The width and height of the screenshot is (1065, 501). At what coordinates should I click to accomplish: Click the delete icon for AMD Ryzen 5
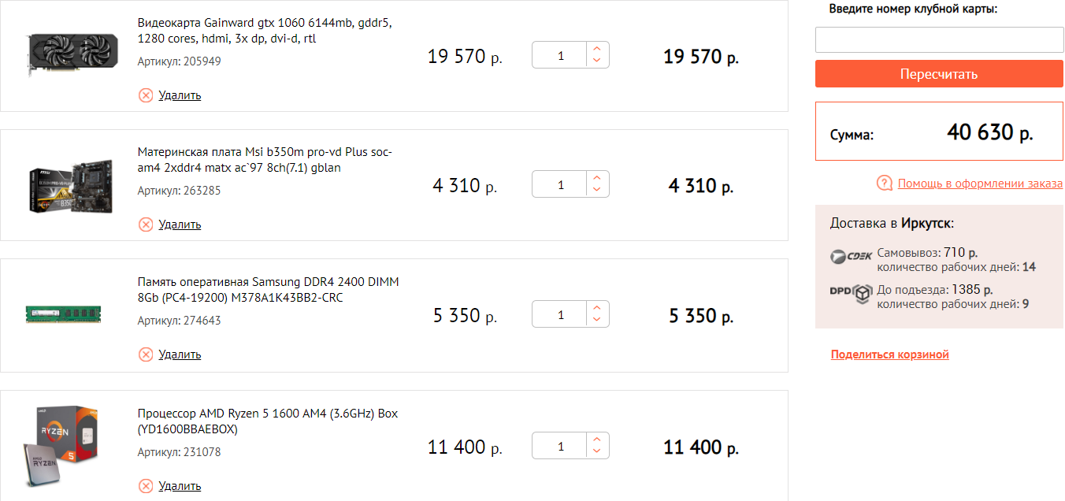tap(146, 485)
